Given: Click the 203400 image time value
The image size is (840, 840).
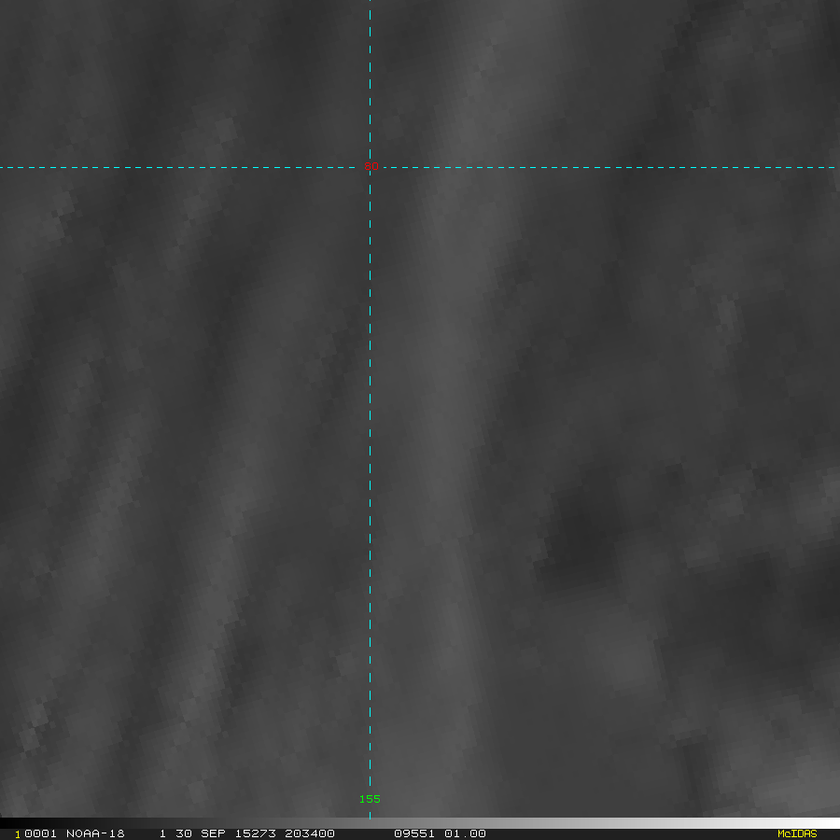Looking at the screenshot, I should tap(309, 833).
